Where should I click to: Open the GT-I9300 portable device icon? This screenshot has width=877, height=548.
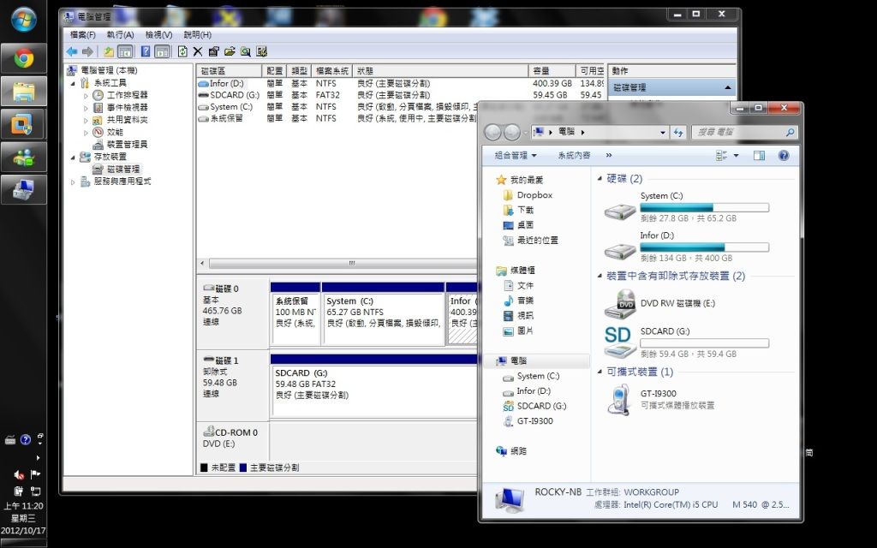coord(619,399)
